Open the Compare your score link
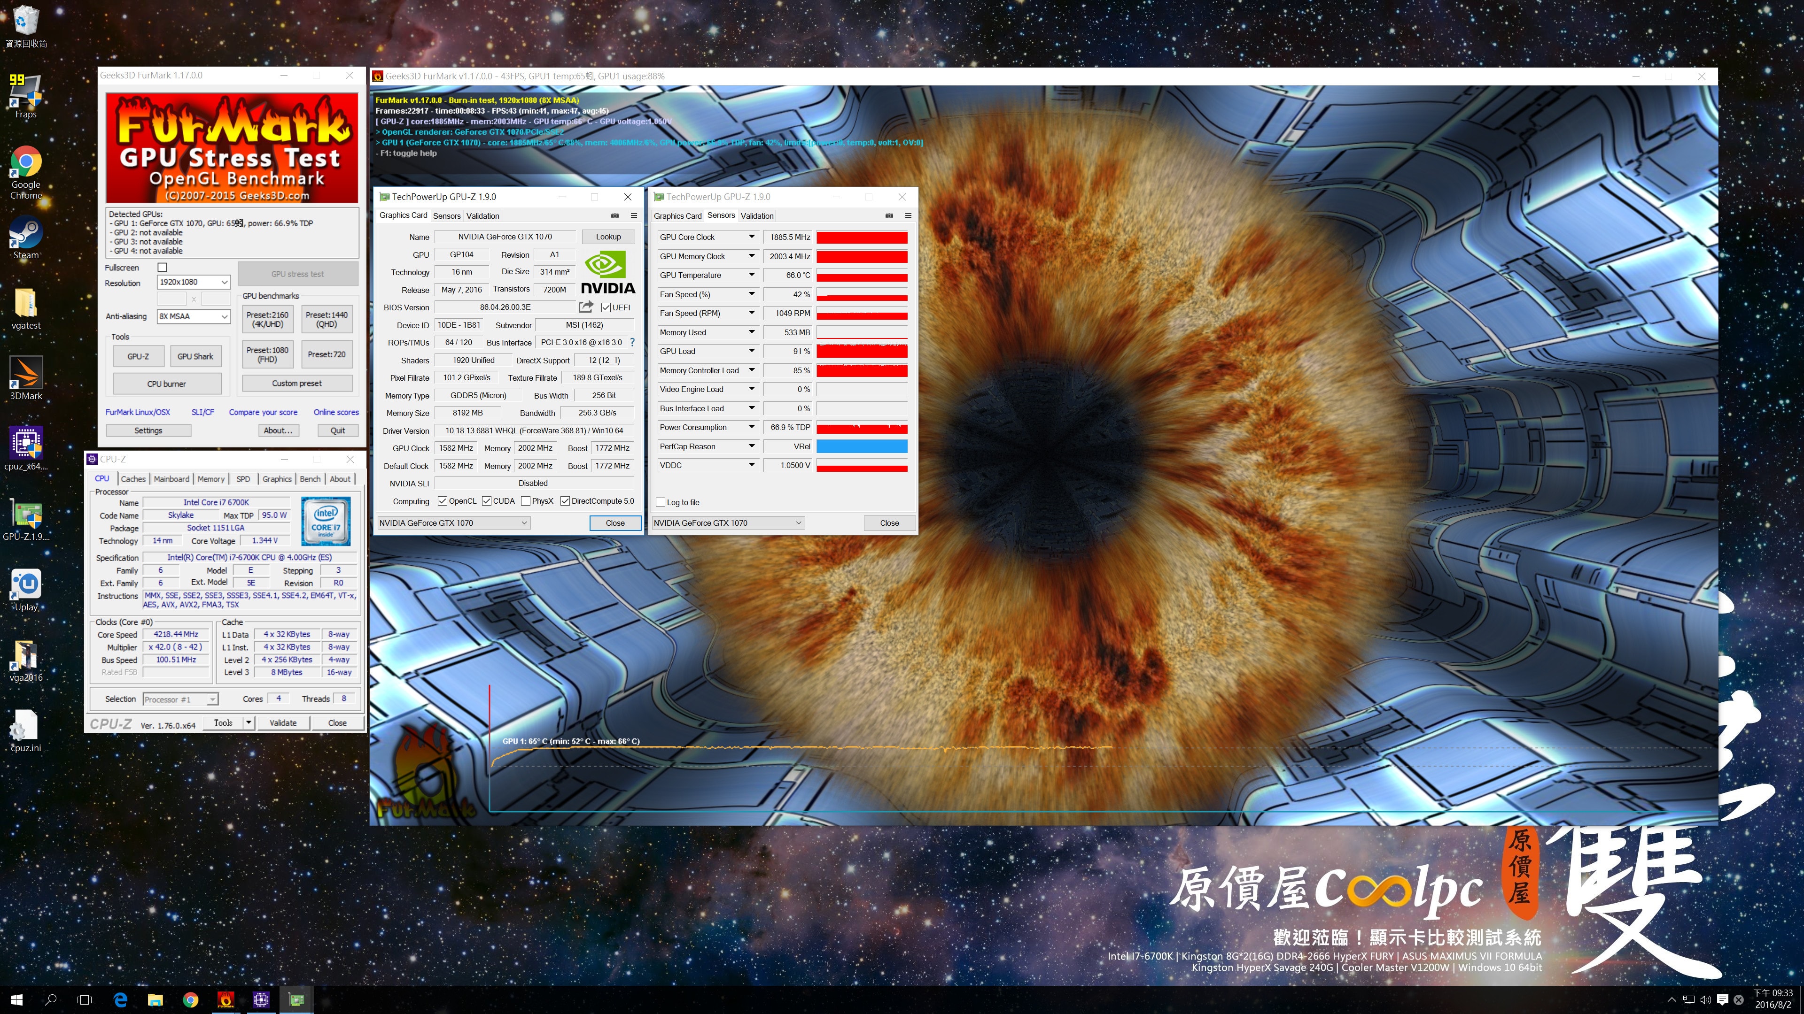This screenshot has width=1804, height=1014. (263, 412)
